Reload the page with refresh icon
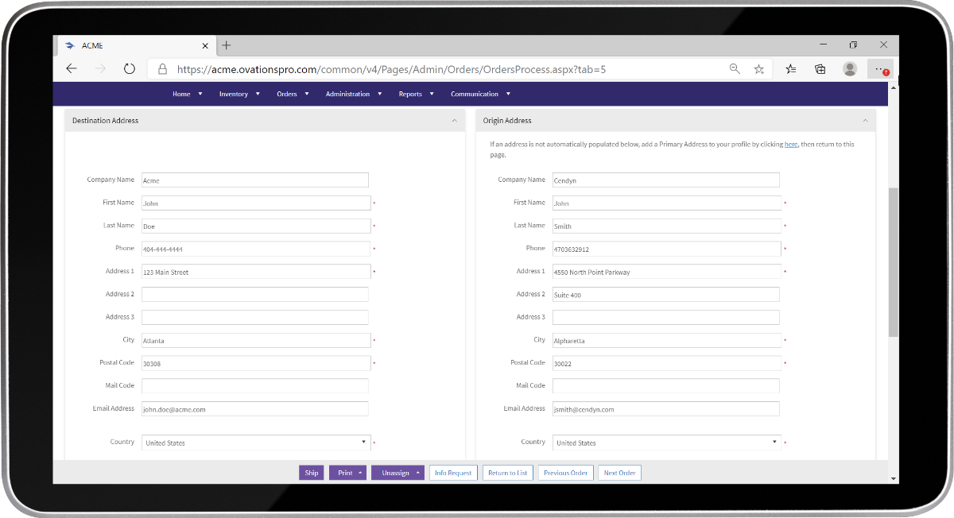This screenshot has height=518, width=954. click(130, 69)
